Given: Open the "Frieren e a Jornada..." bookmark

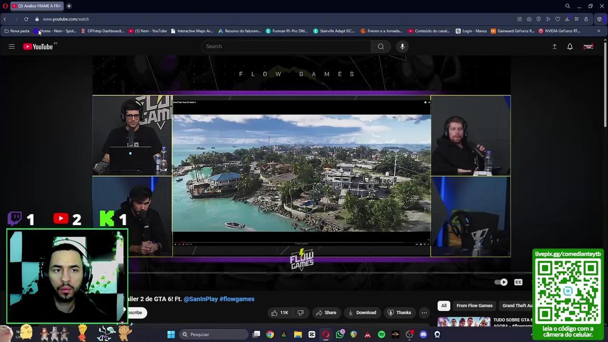Looking at the screenshot, I should pos(381,31).
